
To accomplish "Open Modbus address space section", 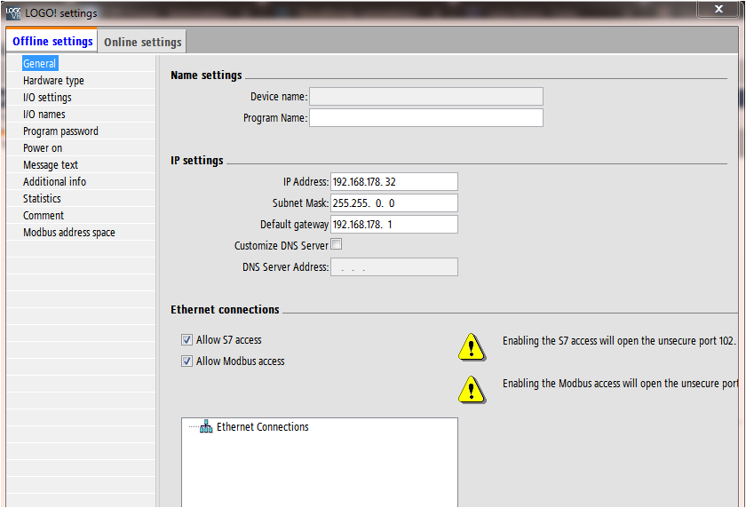I will click(69, 233).
